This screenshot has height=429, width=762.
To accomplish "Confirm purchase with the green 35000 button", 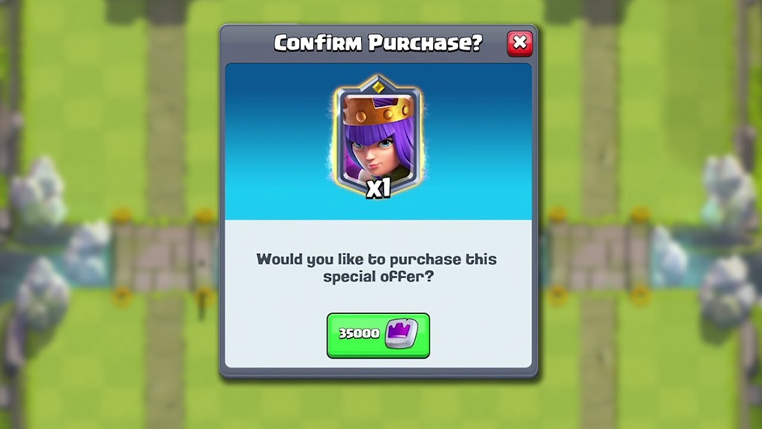I will [x=378, y=335].
